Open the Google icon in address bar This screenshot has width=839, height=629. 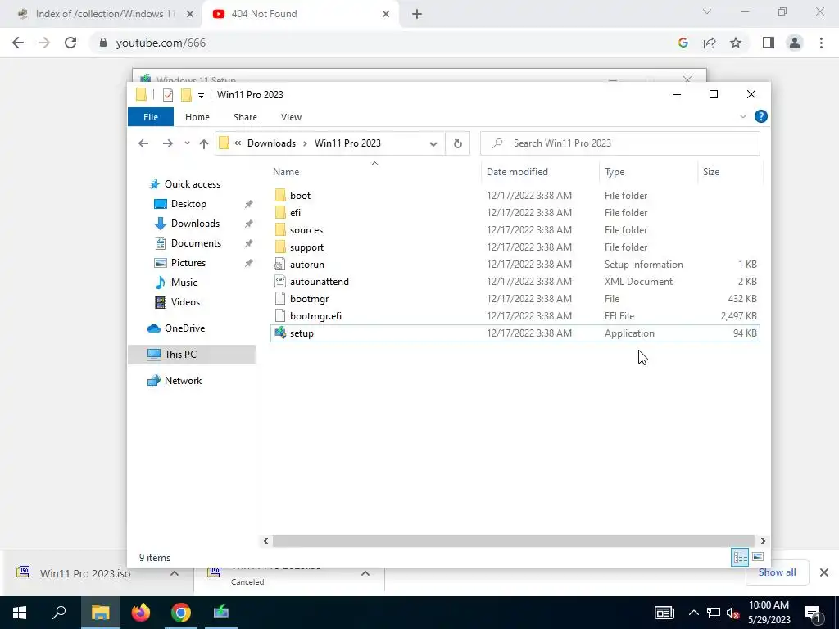click(x=683, y=43)
